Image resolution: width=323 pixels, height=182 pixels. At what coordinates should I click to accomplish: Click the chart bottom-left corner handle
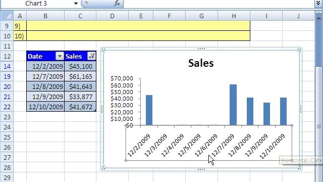103,168
